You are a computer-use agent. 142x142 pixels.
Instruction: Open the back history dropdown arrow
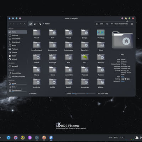click(14, 24)
